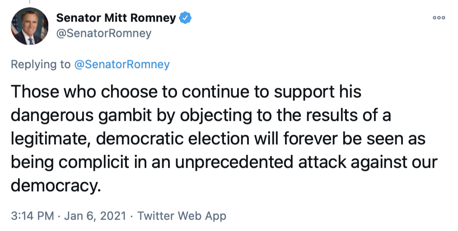
Task: Click the final word "democracy." in the tweet
Action: [54, 185]
